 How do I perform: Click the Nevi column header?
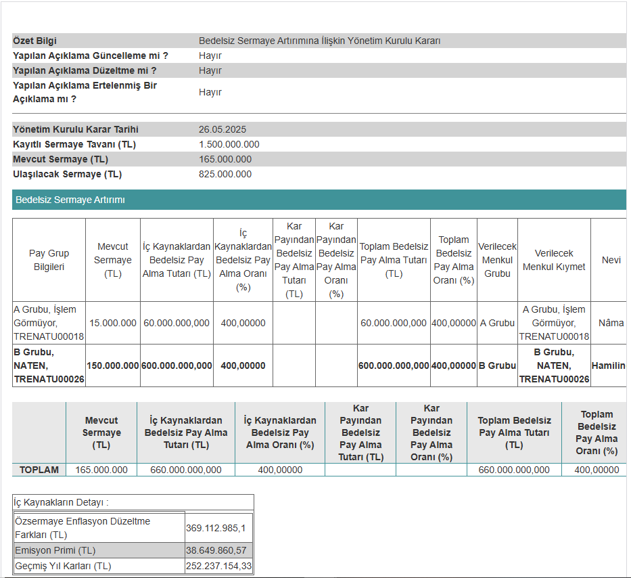[x=611, y=260]
